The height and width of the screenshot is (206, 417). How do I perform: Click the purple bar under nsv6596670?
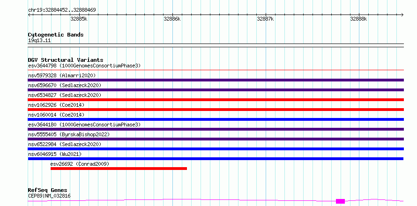216,90
